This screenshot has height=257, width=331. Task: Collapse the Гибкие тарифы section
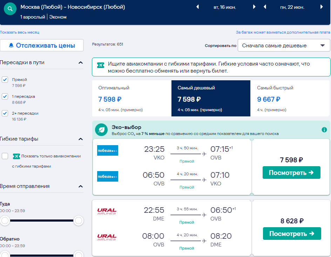[x=81, y=139]
